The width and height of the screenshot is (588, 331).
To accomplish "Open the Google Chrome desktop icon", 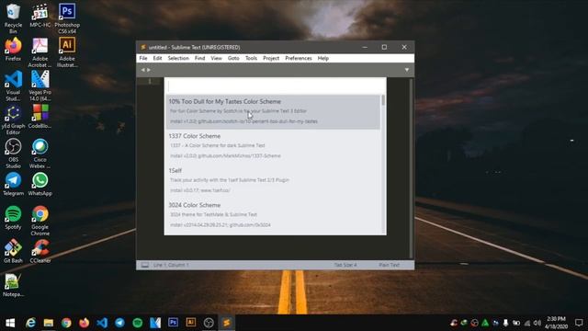I will coord(40,221).
